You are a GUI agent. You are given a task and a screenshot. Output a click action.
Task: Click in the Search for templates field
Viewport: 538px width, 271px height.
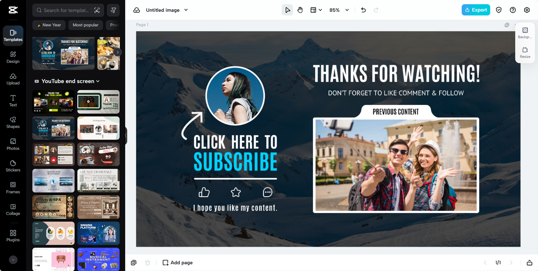click(x=66, y=10)
